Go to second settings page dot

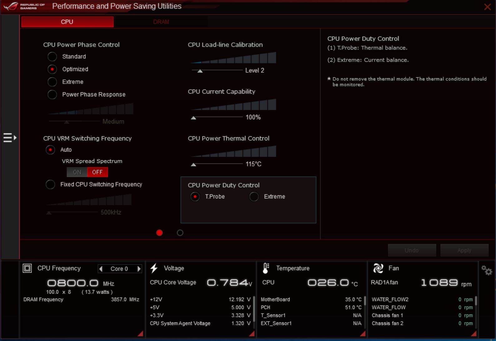(180, 233)
